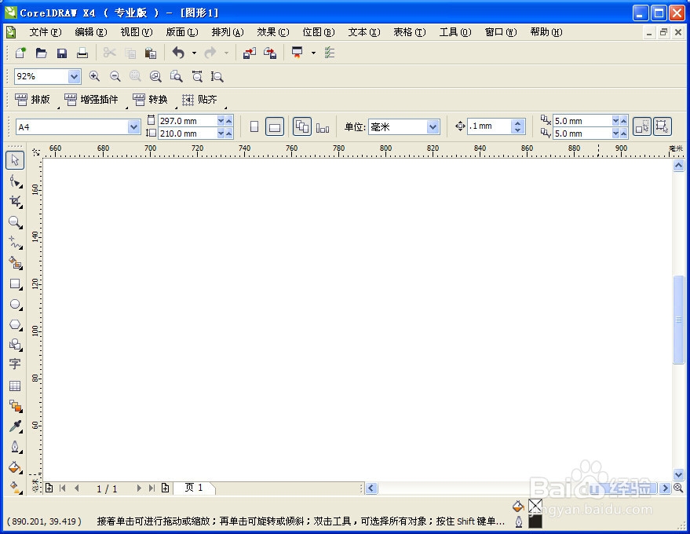Screen dimensions: 690x534
Task: Select the Text tool
Action: point(14,364)
